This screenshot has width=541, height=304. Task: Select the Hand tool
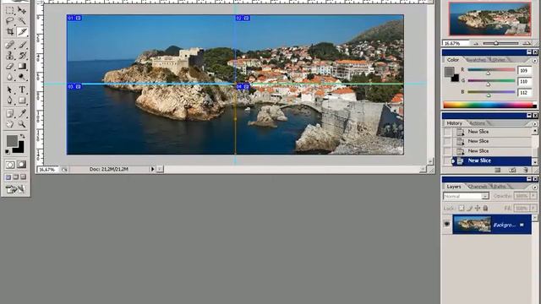click(10, 124)
